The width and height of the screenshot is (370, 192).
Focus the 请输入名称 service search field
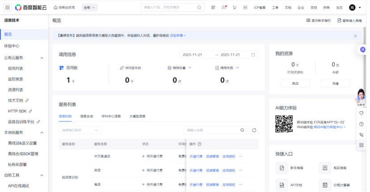pos(216,130)
